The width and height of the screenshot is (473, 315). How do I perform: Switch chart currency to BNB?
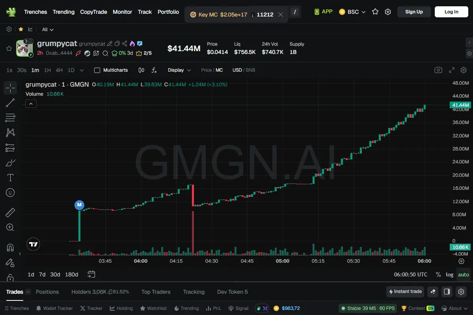[251, 70]
